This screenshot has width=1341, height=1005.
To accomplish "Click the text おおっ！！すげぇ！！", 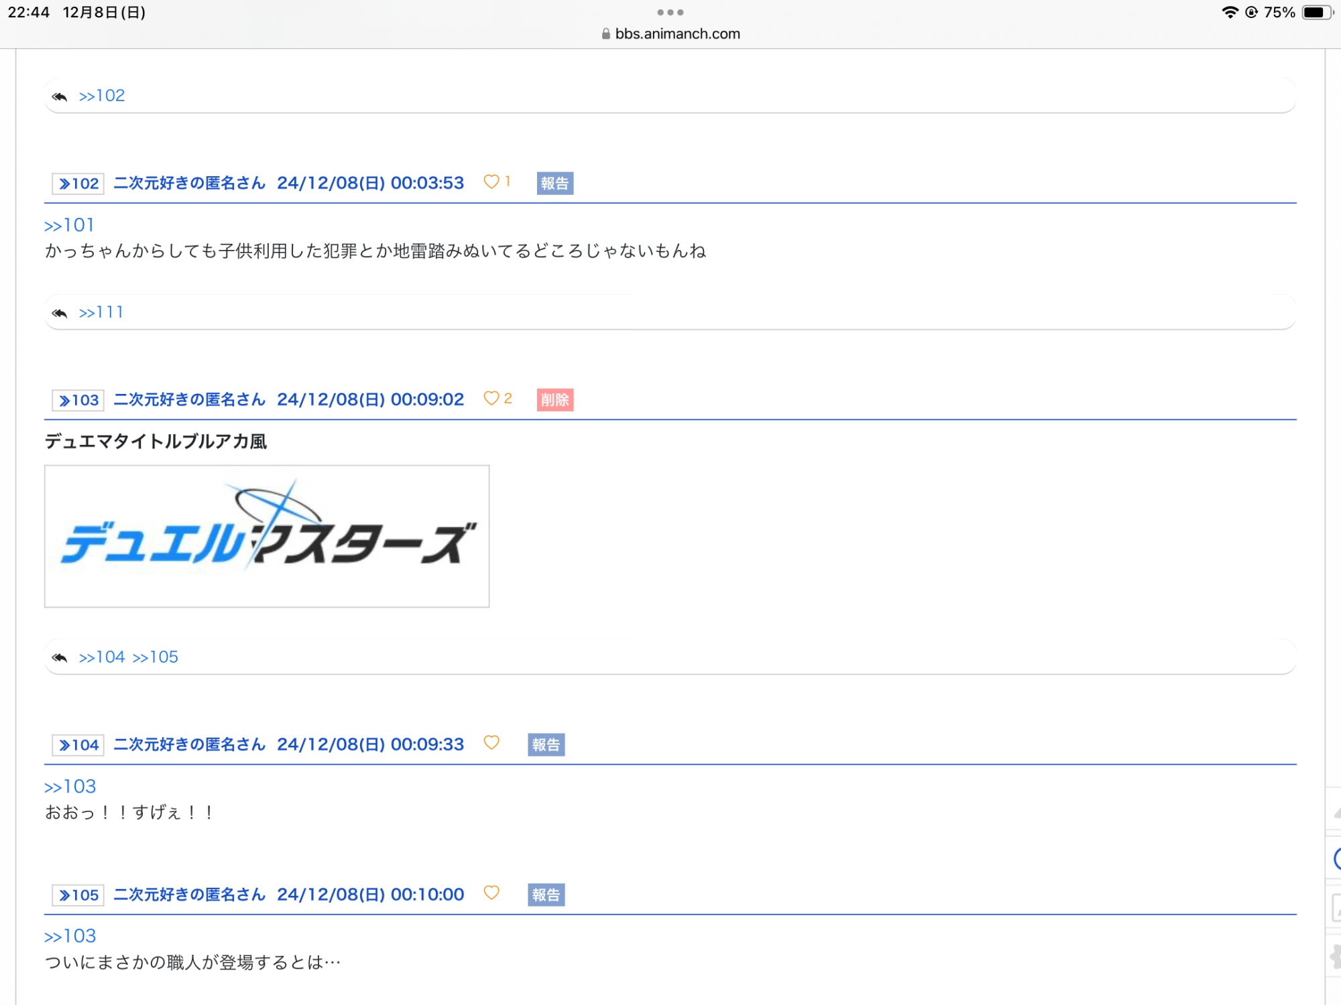I will [x=129, y=813].
